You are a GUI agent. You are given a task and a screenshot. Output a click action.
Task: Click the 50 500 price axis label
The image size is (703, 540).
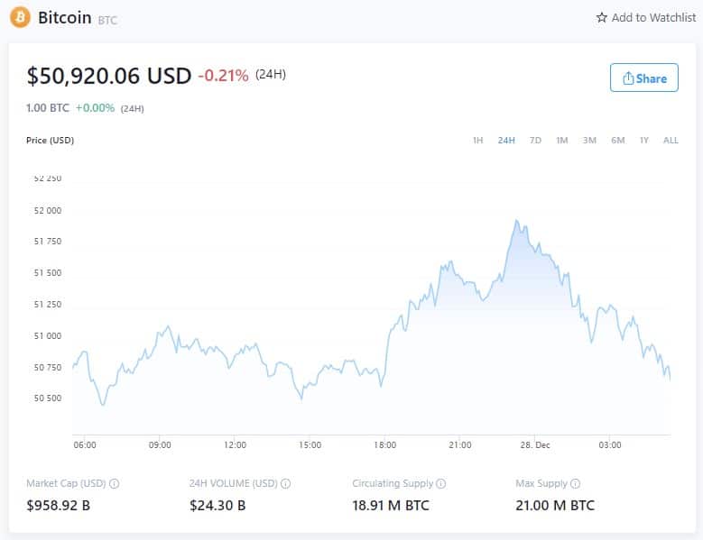pyautogui.click(x=48, y=398)
